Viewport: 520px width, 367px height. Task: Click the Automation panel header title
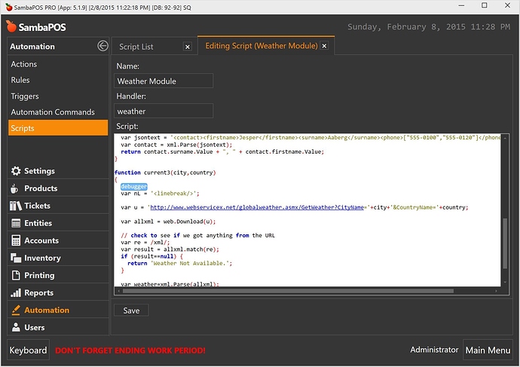32,47
